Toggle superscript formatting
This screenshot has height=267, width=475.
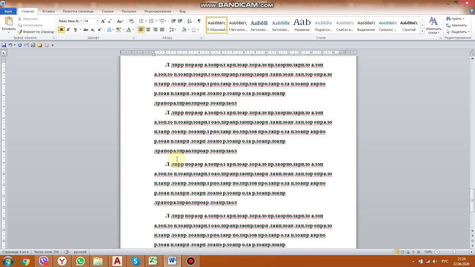(x=100, y=30)
